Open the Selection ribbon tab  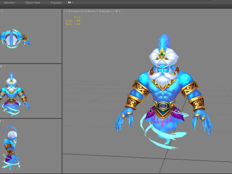click(x=9, y=2)
